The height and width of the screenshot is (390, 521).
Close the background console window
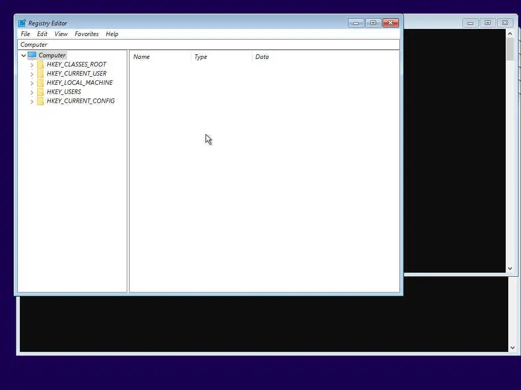(x=505, y=23)
